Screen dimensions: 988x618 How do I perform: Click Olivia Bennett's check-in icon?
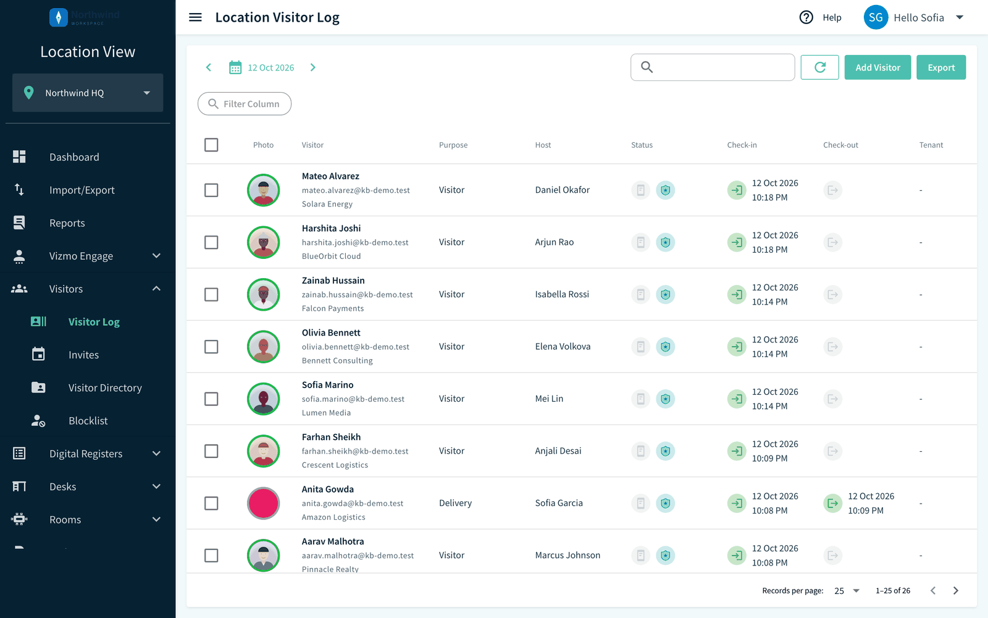click(736, 347)
